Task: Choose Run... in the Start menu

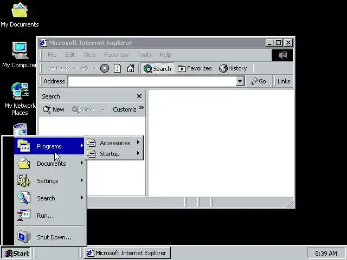Action: point(49,216)
